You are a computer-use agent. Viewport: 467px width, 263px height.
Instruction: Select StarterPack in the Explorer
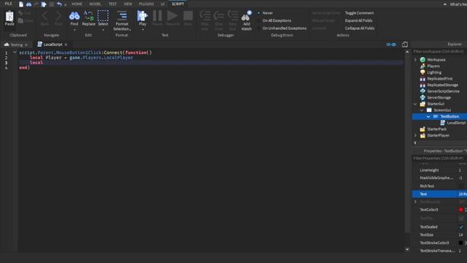point(436,129)
